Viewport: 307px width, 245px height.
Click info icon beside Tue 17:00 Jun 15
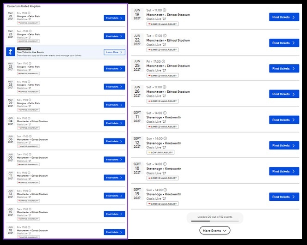[x=30, y=209]
